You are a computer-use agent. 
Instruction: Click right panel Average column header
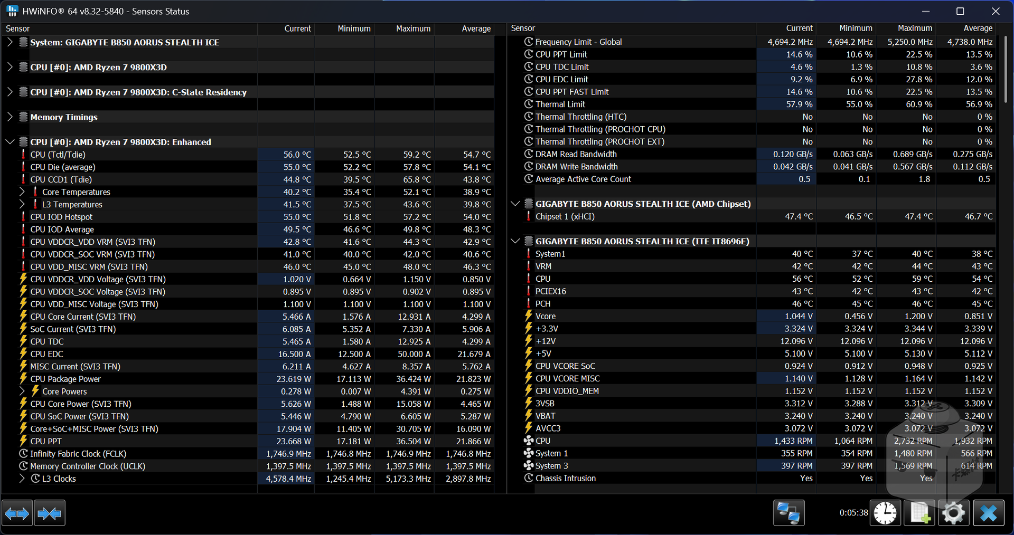click(966, 28)
